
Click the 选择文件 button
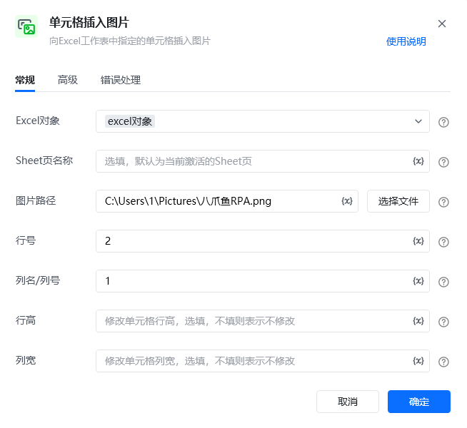pos(398,201)
